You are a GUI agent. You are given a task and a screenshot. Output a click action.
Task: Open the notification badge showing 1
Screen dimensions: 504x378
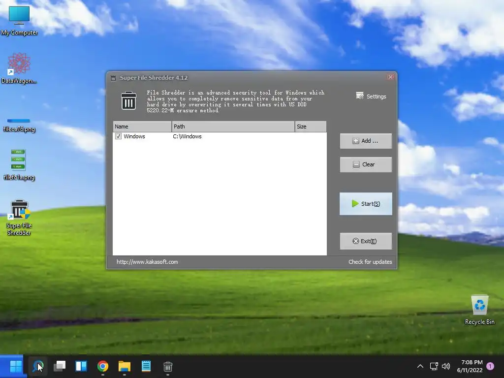490,366
